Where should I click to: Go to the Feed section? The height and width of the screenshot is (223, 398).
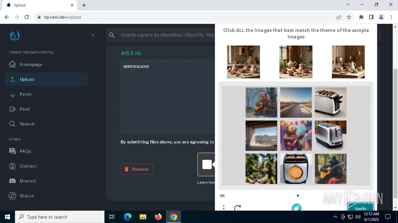coord(47,109)
